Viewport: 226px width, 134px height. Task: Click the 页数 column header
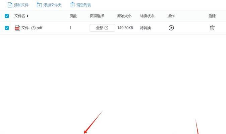(x=73, y=16)
